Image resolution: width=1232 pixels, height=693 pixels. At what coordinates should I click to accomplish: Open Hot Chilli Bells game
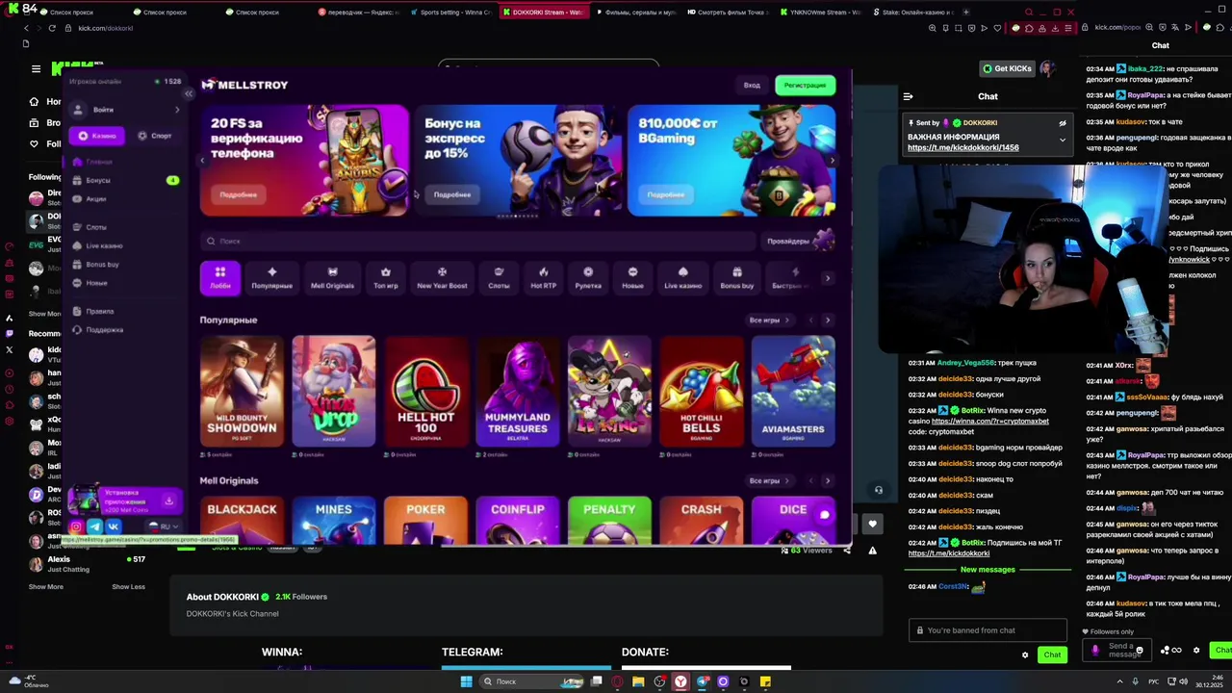(x=701, y=391)
